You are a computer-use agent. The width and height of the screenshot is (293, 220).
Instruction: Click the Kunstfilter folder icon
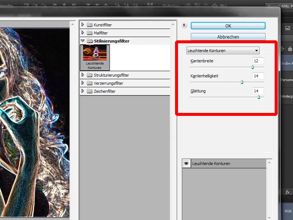(90, 25)
